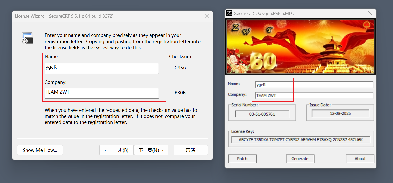The width and height of the screenshot is (393, 183).
Task: Click the Name field in License Wizard
Action: point(101,68)
